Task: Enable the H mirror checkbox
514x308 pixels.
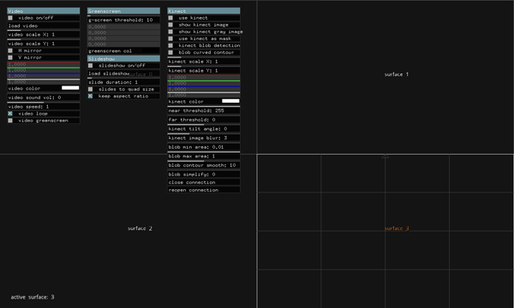Action: pos(10,50)
